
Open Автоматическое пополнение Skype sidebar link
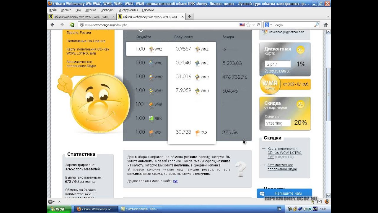coord(81,64)
